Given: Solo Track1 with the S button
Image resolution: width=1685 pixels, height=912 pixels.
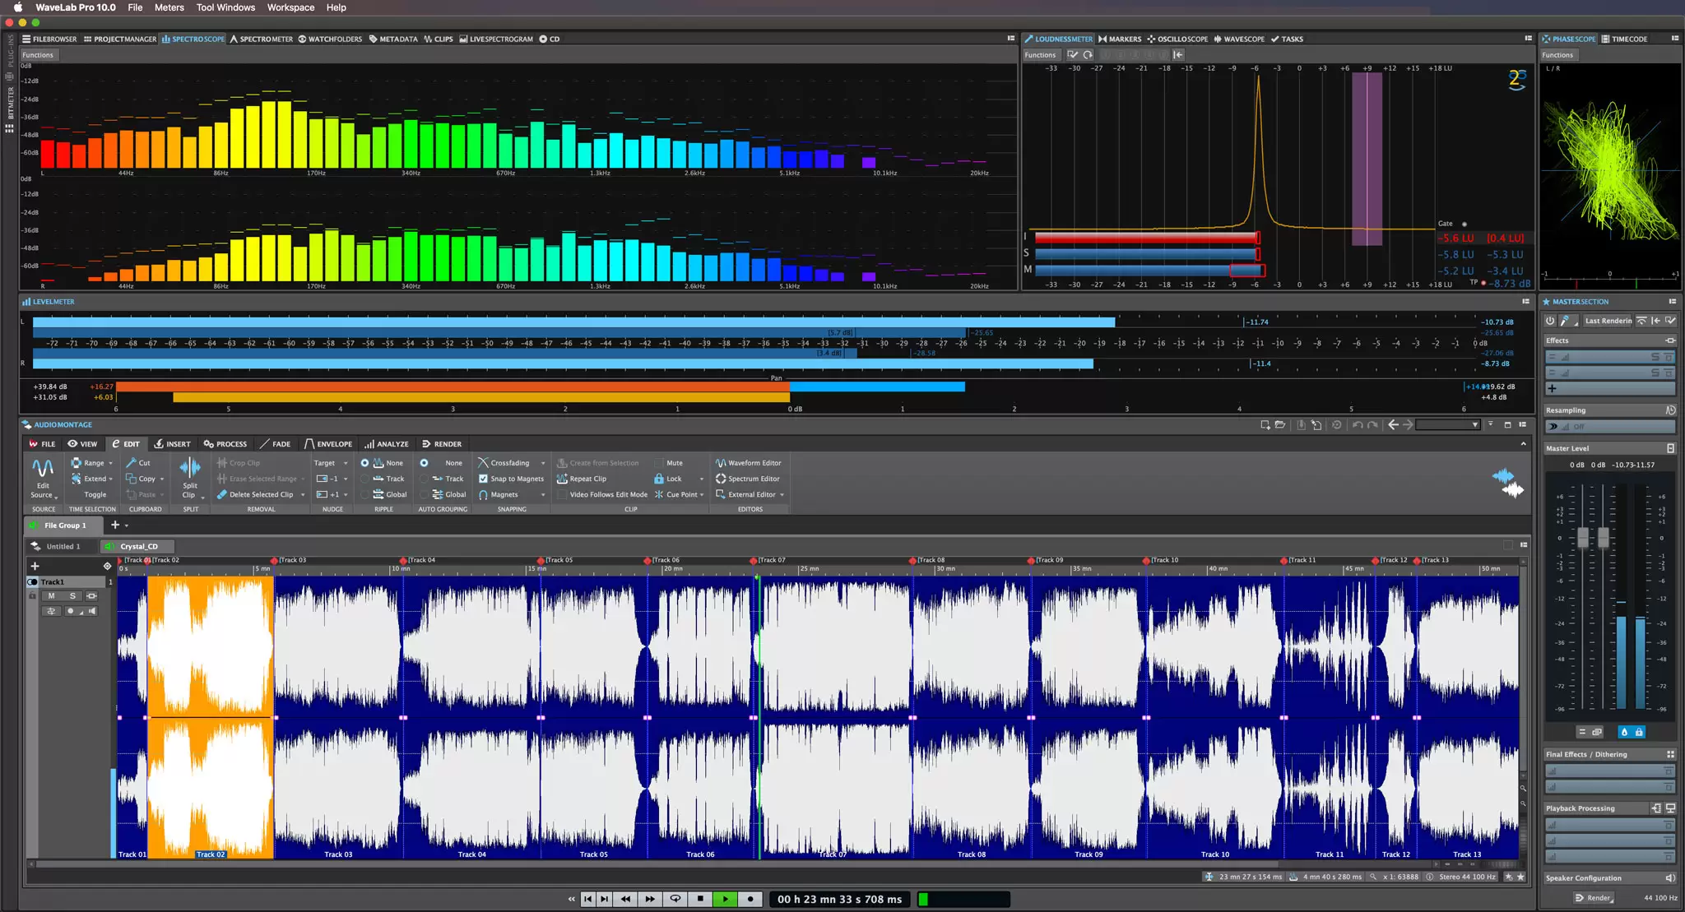Looking at the screenshot, I should click(x=72, y=596).
